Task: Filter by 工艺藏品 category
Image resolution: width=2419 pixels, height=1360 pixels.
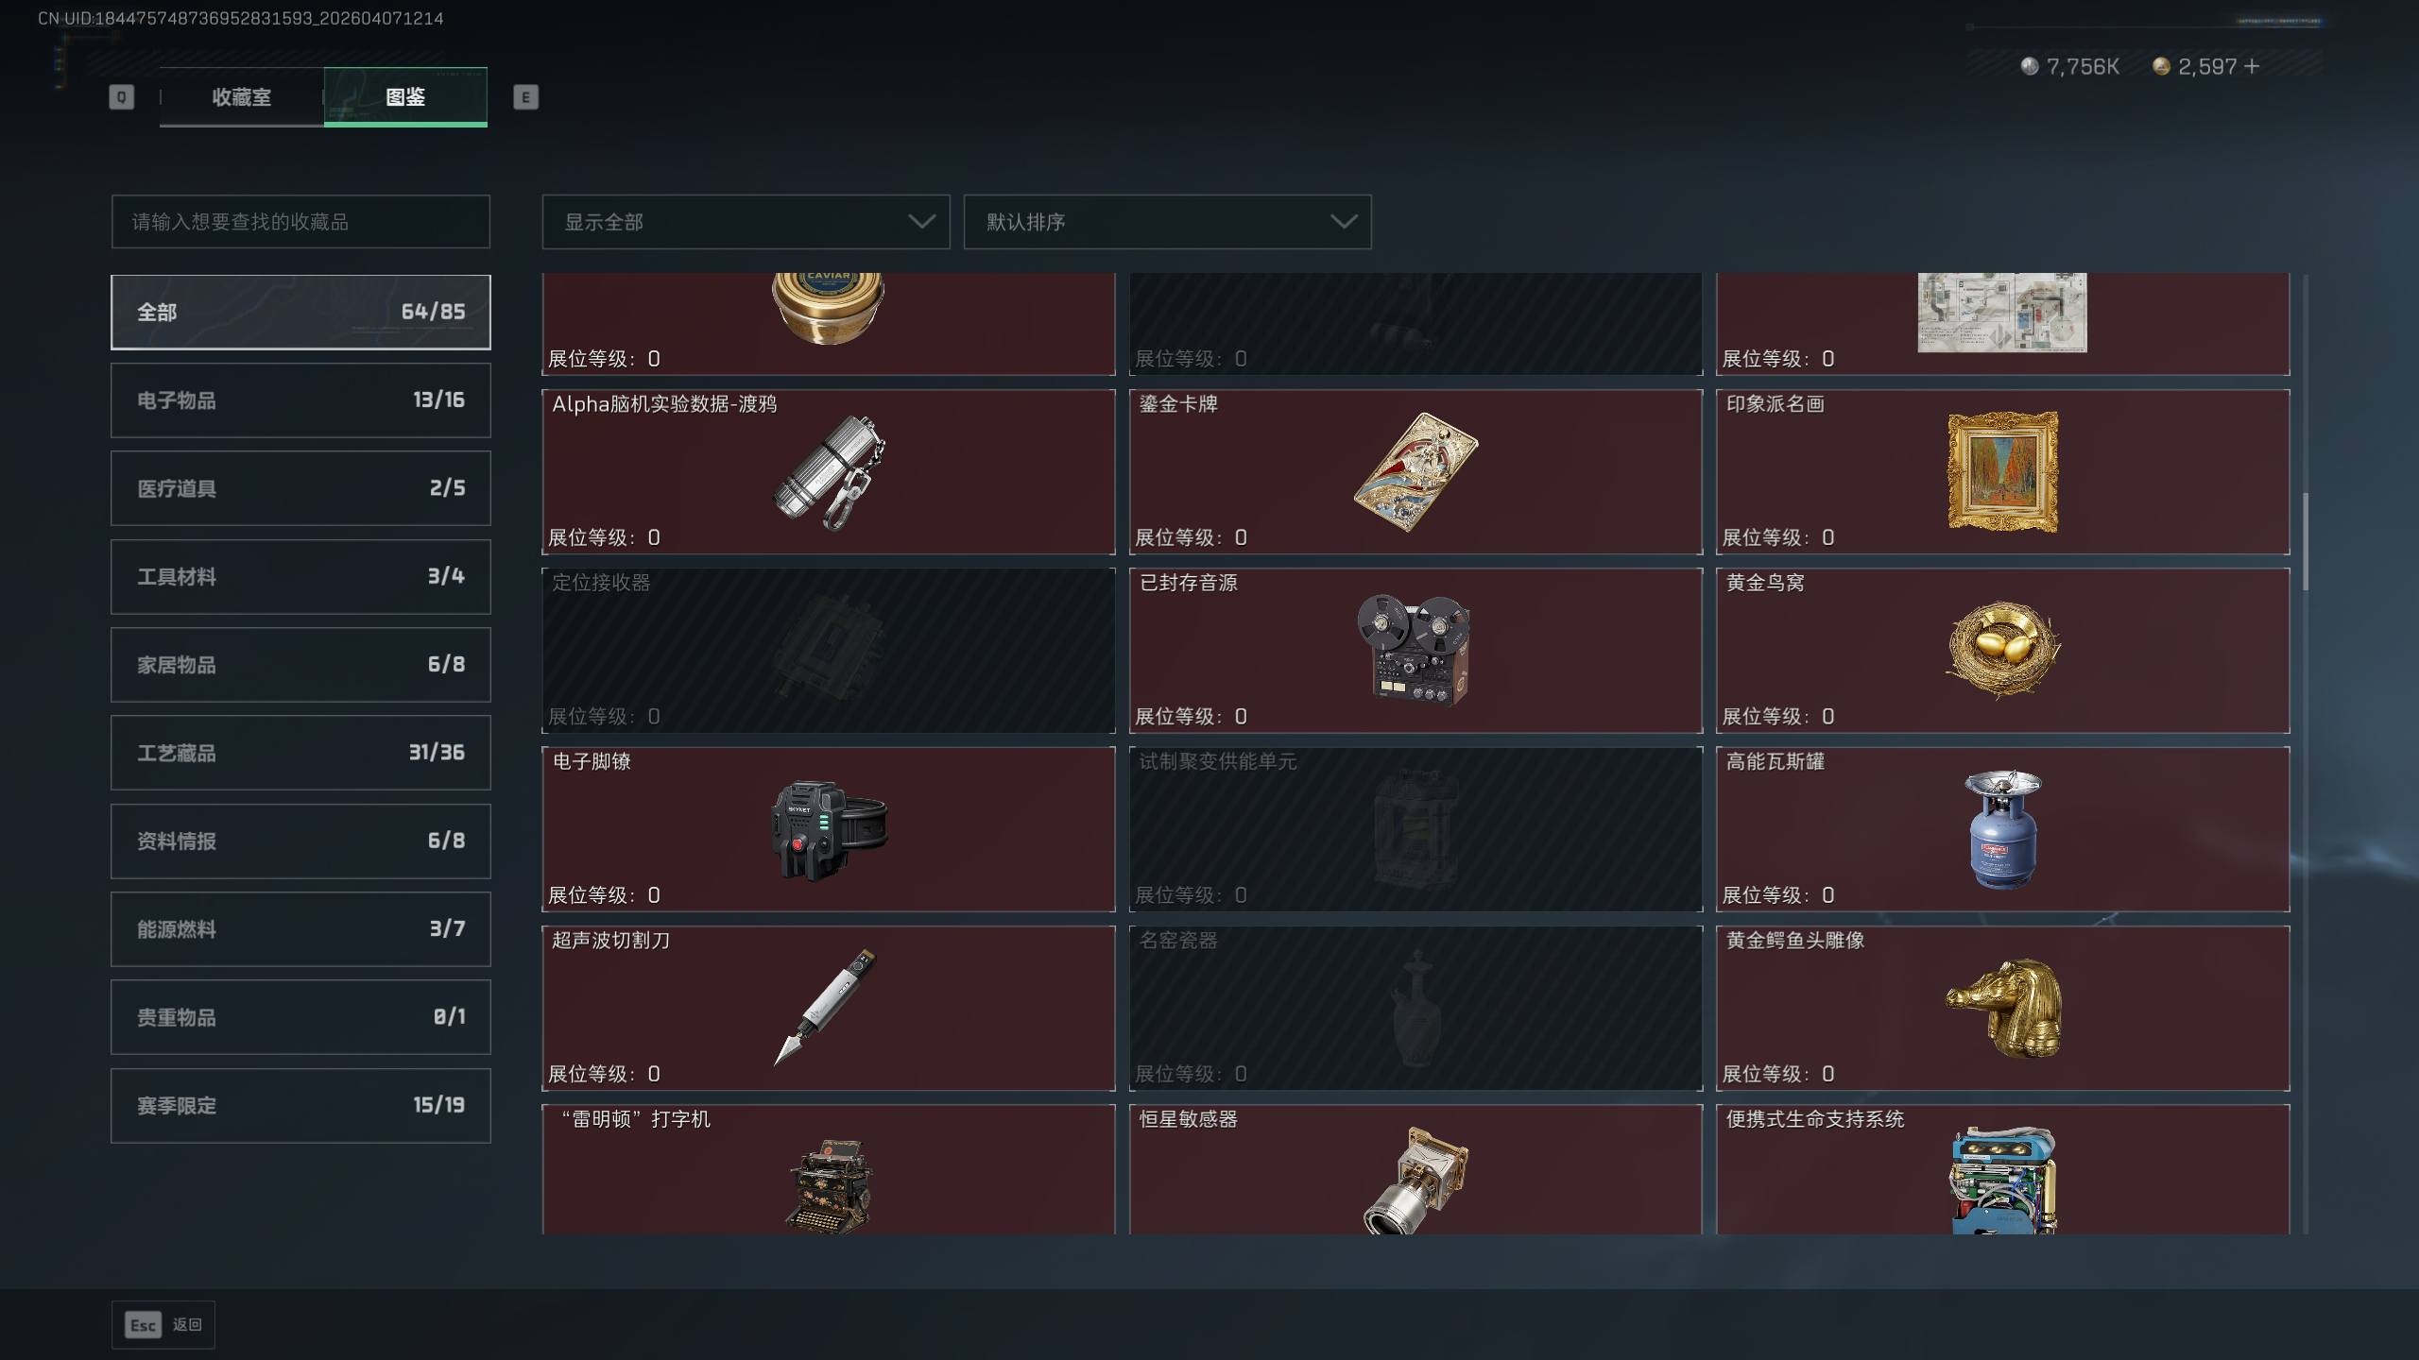Action: (x=300, y=753)
